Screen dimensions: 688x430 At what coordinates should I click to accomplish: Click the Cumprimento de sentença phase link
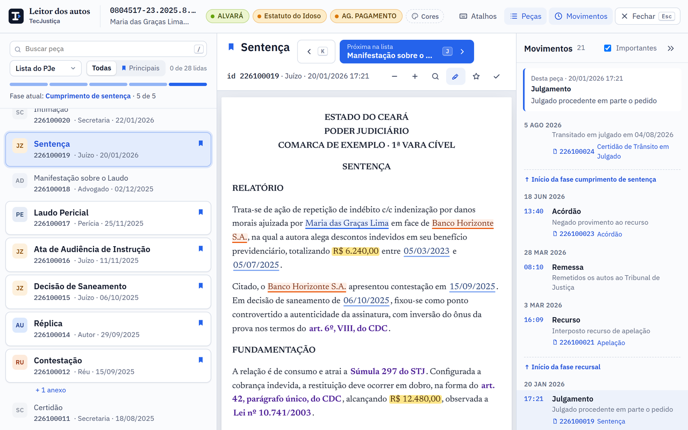88,96
